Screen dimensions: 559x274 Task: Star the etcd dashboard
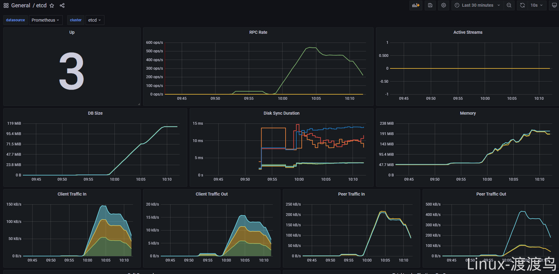click(52, 5)
